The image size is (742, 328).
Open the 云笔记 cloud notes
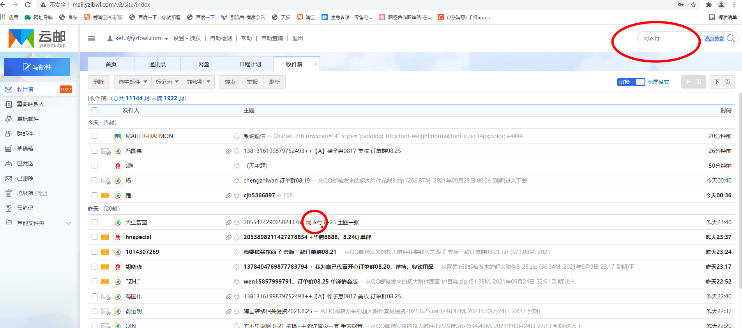coord(25,208)
